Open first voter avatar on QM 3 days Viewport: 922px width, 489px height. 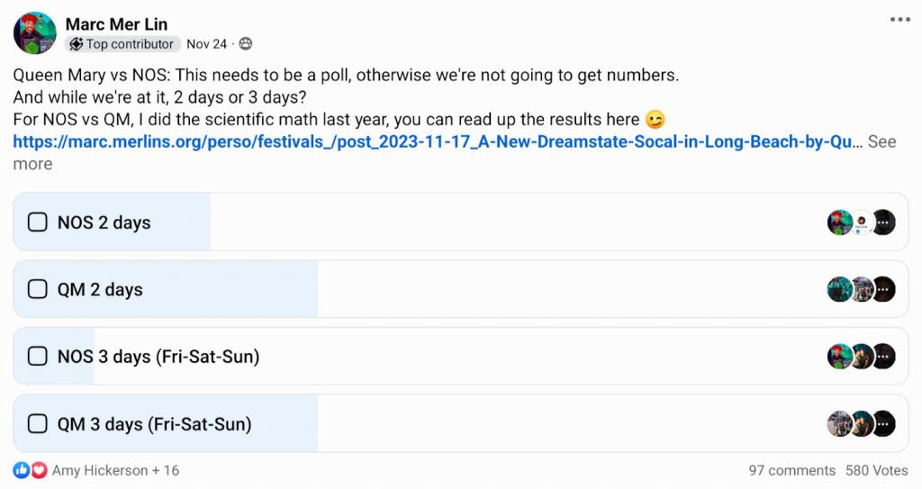point(839,423)
